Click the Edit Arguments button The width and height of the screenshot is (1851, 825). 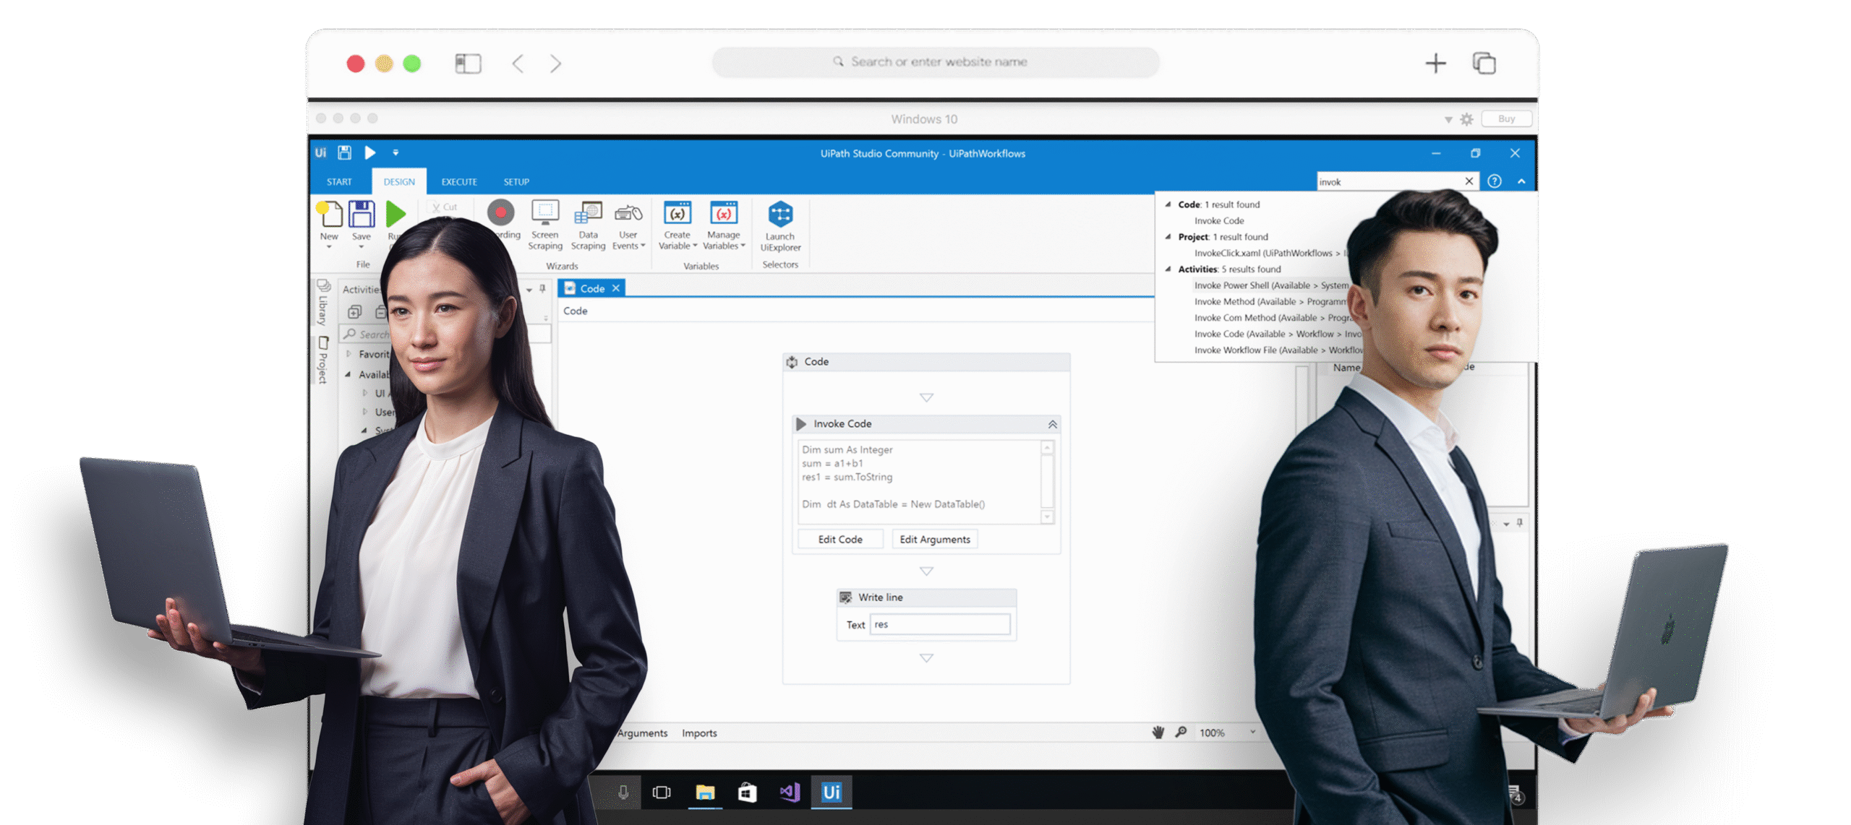coord(934,540)
